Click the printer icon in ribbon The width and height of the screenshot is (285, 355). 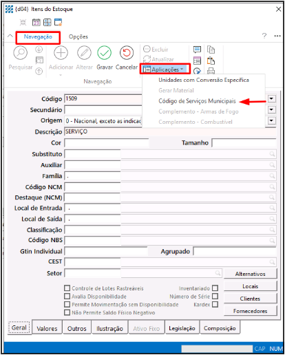211,71
